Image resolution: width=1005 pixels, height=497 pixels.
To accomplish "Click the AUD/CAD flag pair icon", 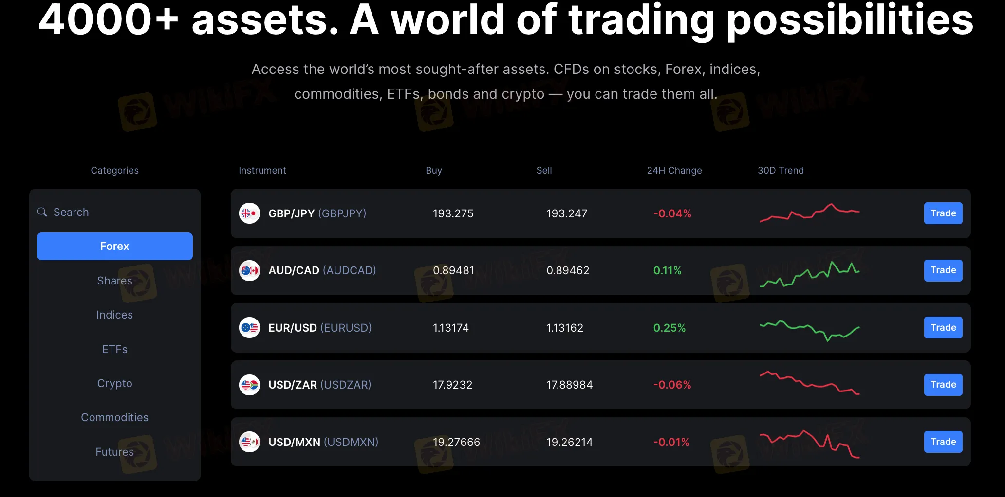I will pos(249,270).
